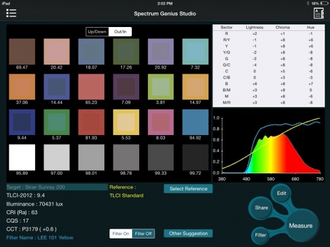Open the report document icon
This screenshot has width=330, height=247.
(x=318, y=13)
